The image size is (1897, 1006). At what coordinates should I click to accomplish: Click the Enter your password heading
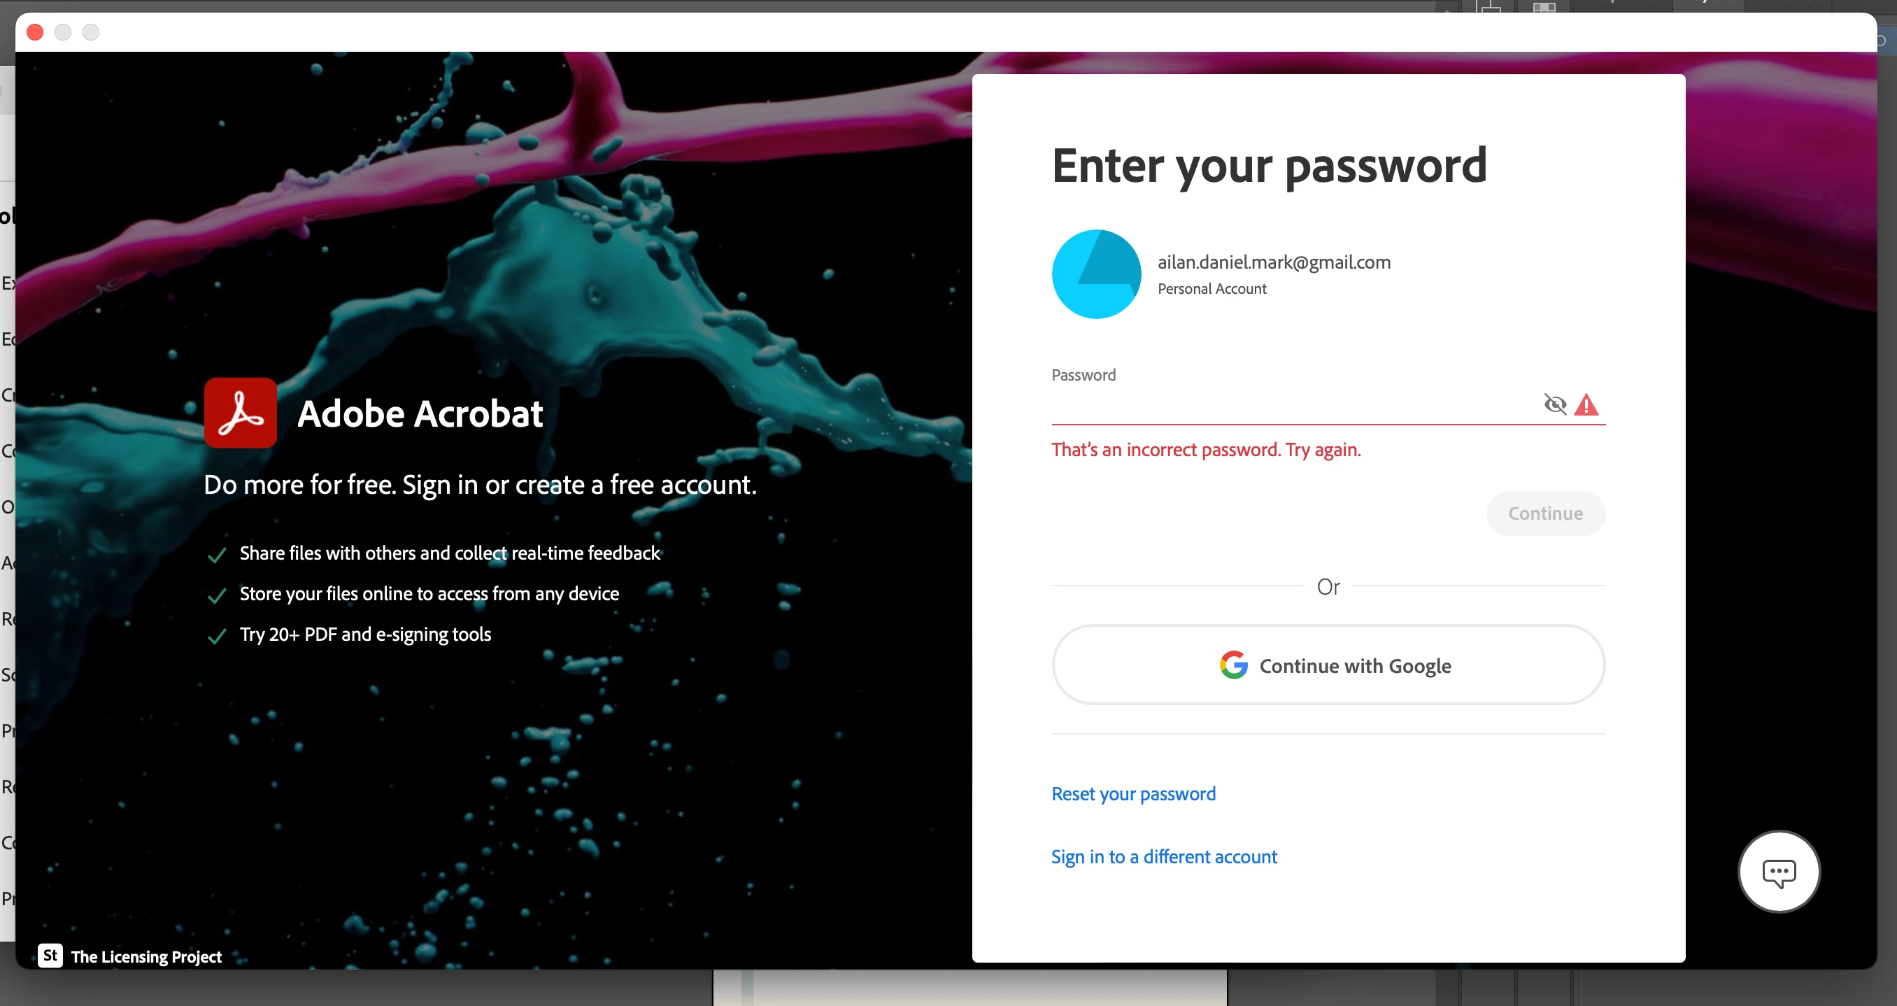1269,166
